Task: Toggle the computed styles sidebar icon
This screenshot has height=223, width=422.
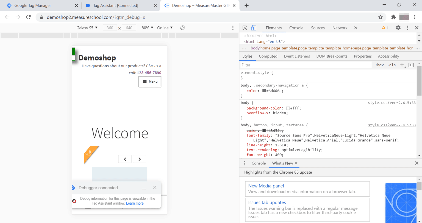Action: [411, 65]
